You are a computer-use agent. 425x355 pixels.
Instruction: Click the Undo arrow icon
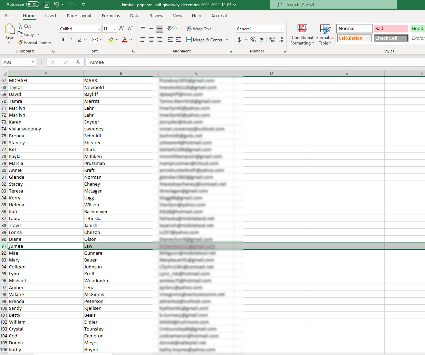(x=57, y=5)
